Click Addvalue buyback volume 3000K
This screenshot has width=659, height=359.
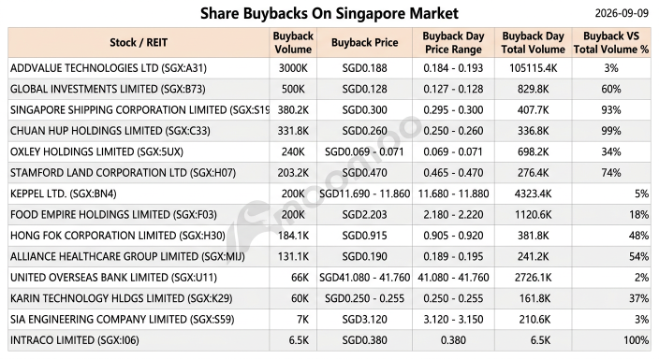point(293,68)
